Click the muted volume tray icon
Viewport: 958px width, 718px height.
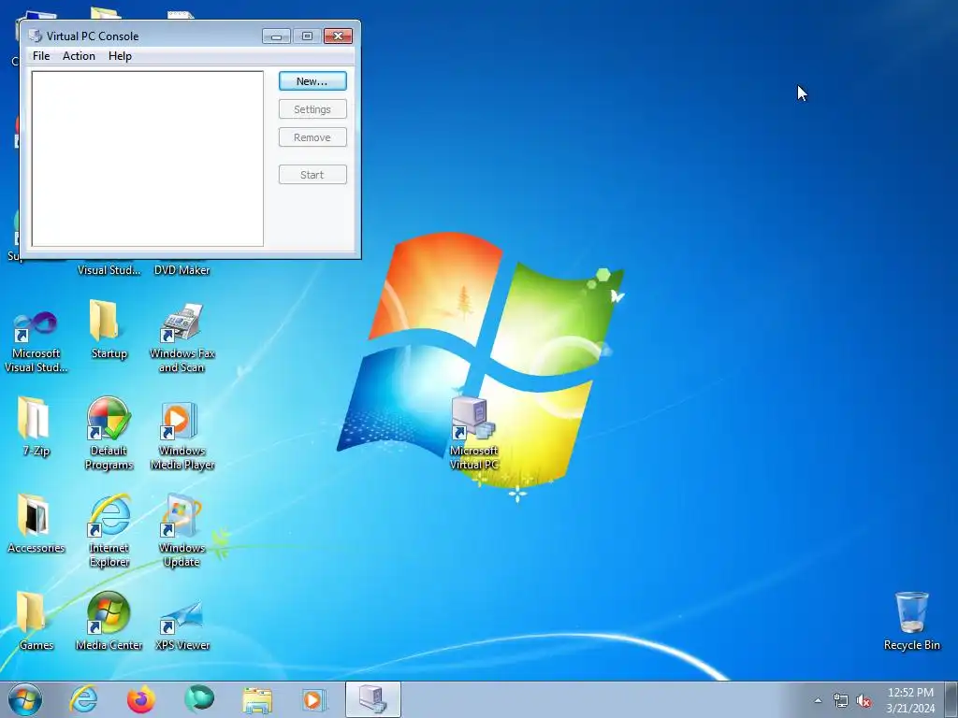(864, 701)
